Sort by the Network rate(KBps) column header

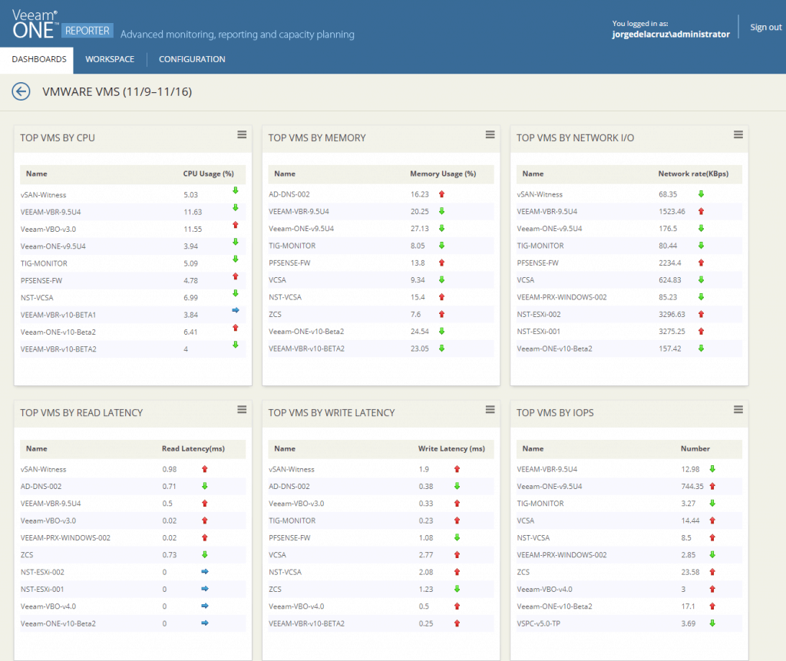tap(693, 174)
